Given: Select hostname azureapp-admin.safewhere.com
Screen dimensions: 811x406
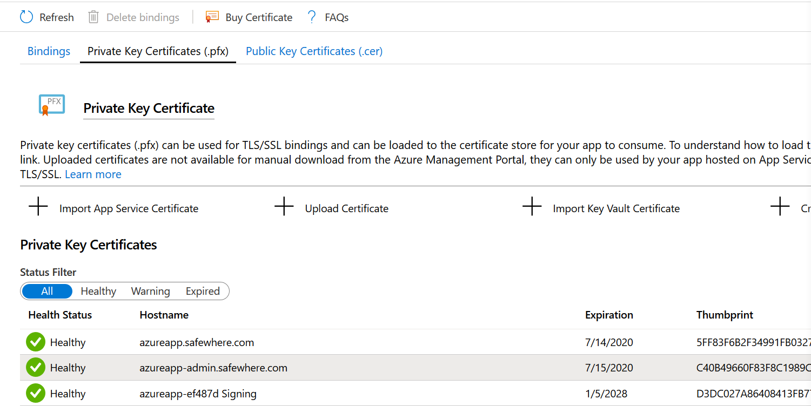Looking at the screenshot, I should pos(213,368).
